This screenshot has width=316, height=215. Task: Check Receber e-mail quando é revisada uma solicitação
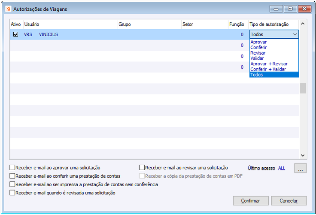point(12,193)
